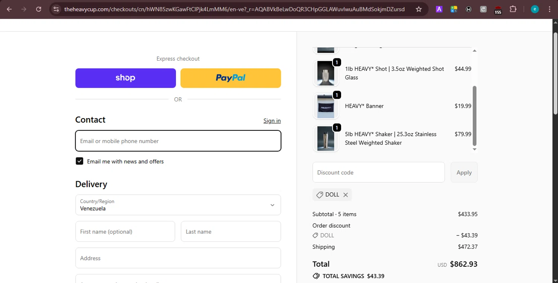The image size is (558, 283).
Task: Open the Extensions puzzle menu
Action: click(513, 9)
